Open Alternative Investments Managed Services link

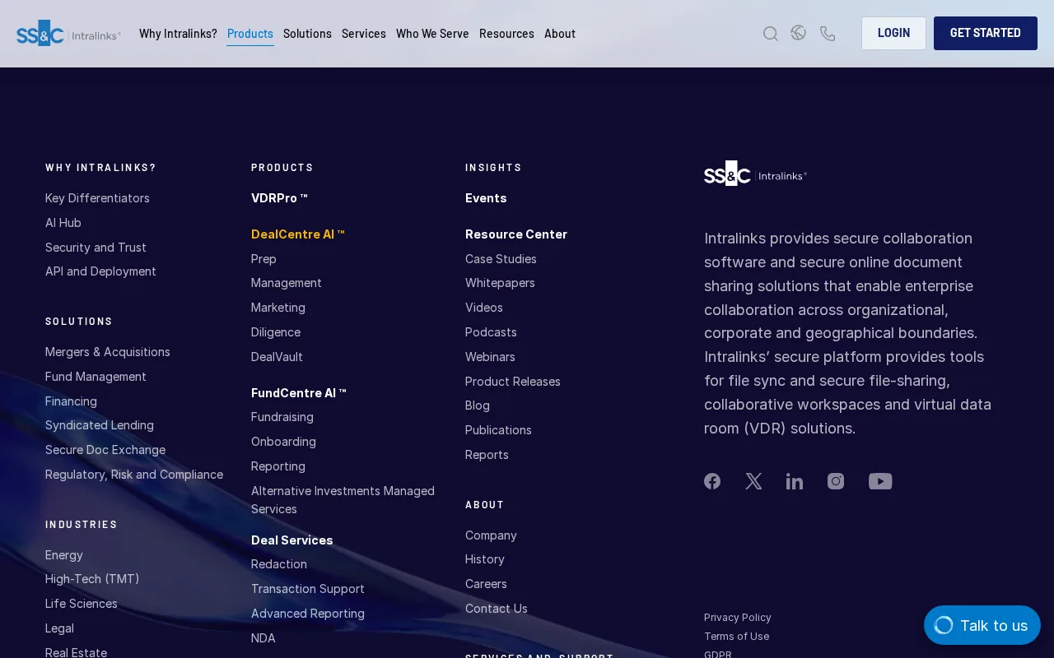click(x=343, y=500)
